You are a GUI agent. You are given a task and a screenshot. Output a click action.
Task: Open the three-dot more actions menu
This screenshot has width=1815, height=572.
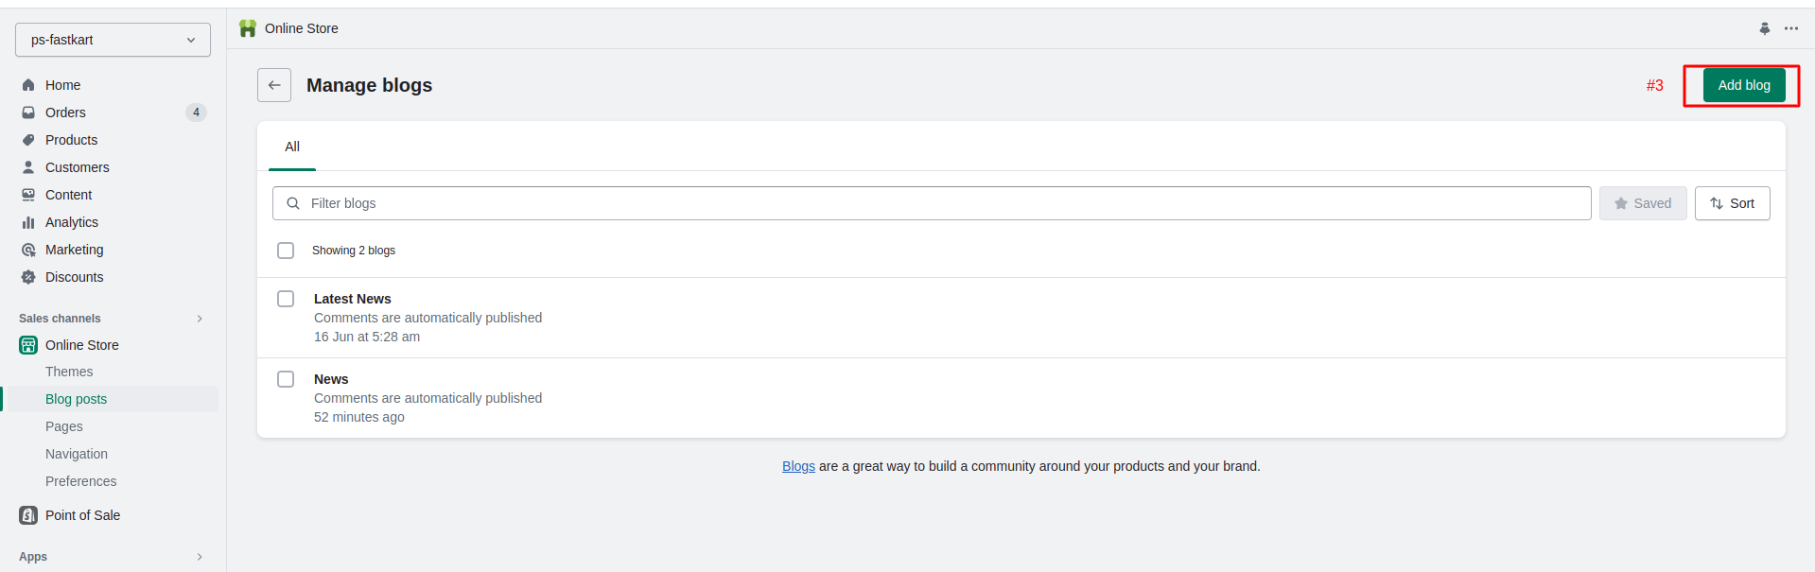[1791, 28]
